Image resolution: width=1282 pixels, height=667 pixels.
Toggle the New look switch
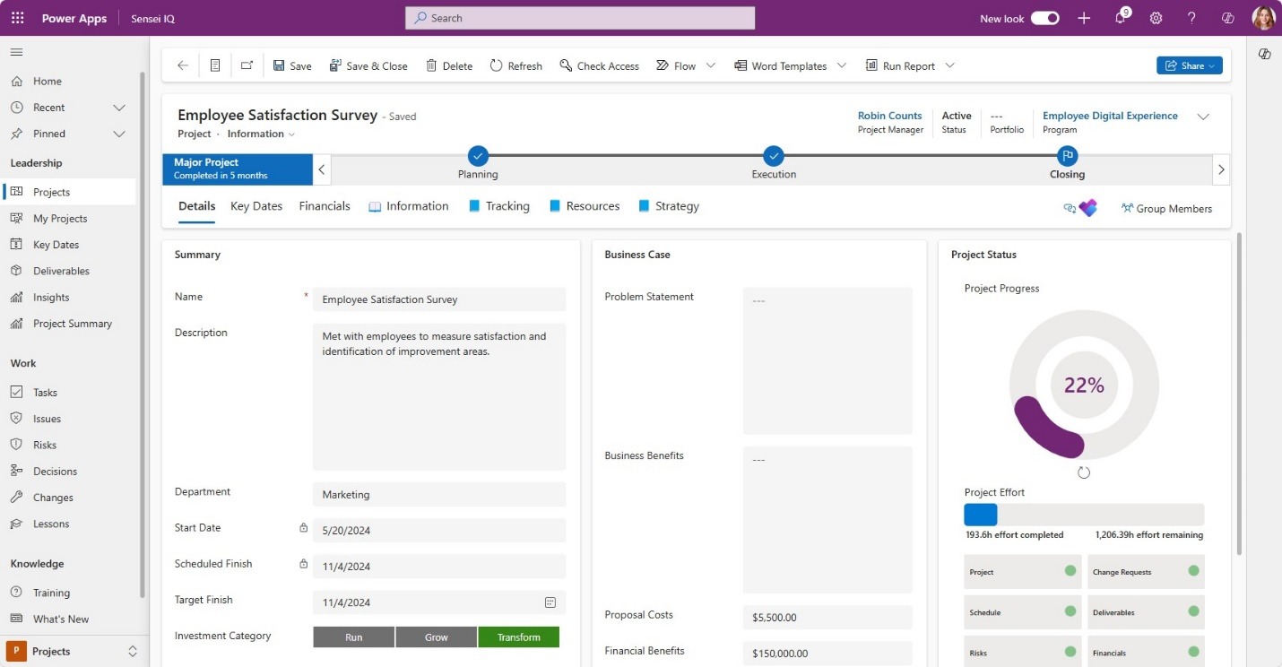tap(1044, 18)
